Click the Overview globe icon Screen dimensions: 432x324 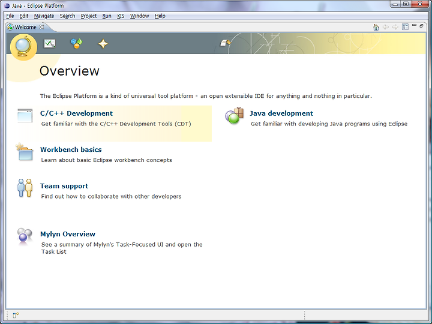[23, 47]
